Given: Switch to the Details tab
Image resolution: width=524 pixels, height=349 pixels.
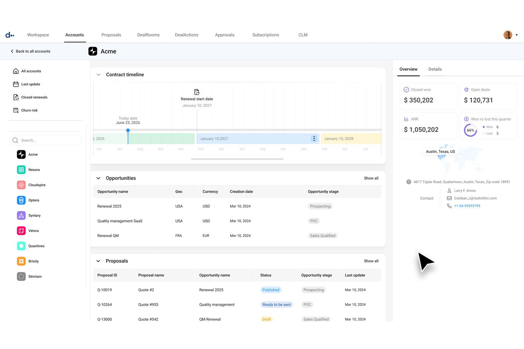Looking at the screenshot, I should point(435,69).
